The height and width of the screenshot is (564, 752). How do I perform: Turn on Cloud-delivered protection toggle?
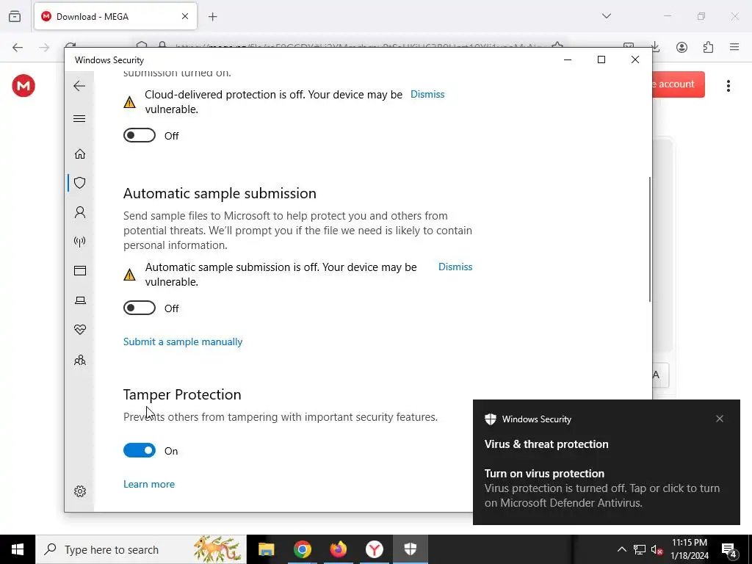pos(139,136)
